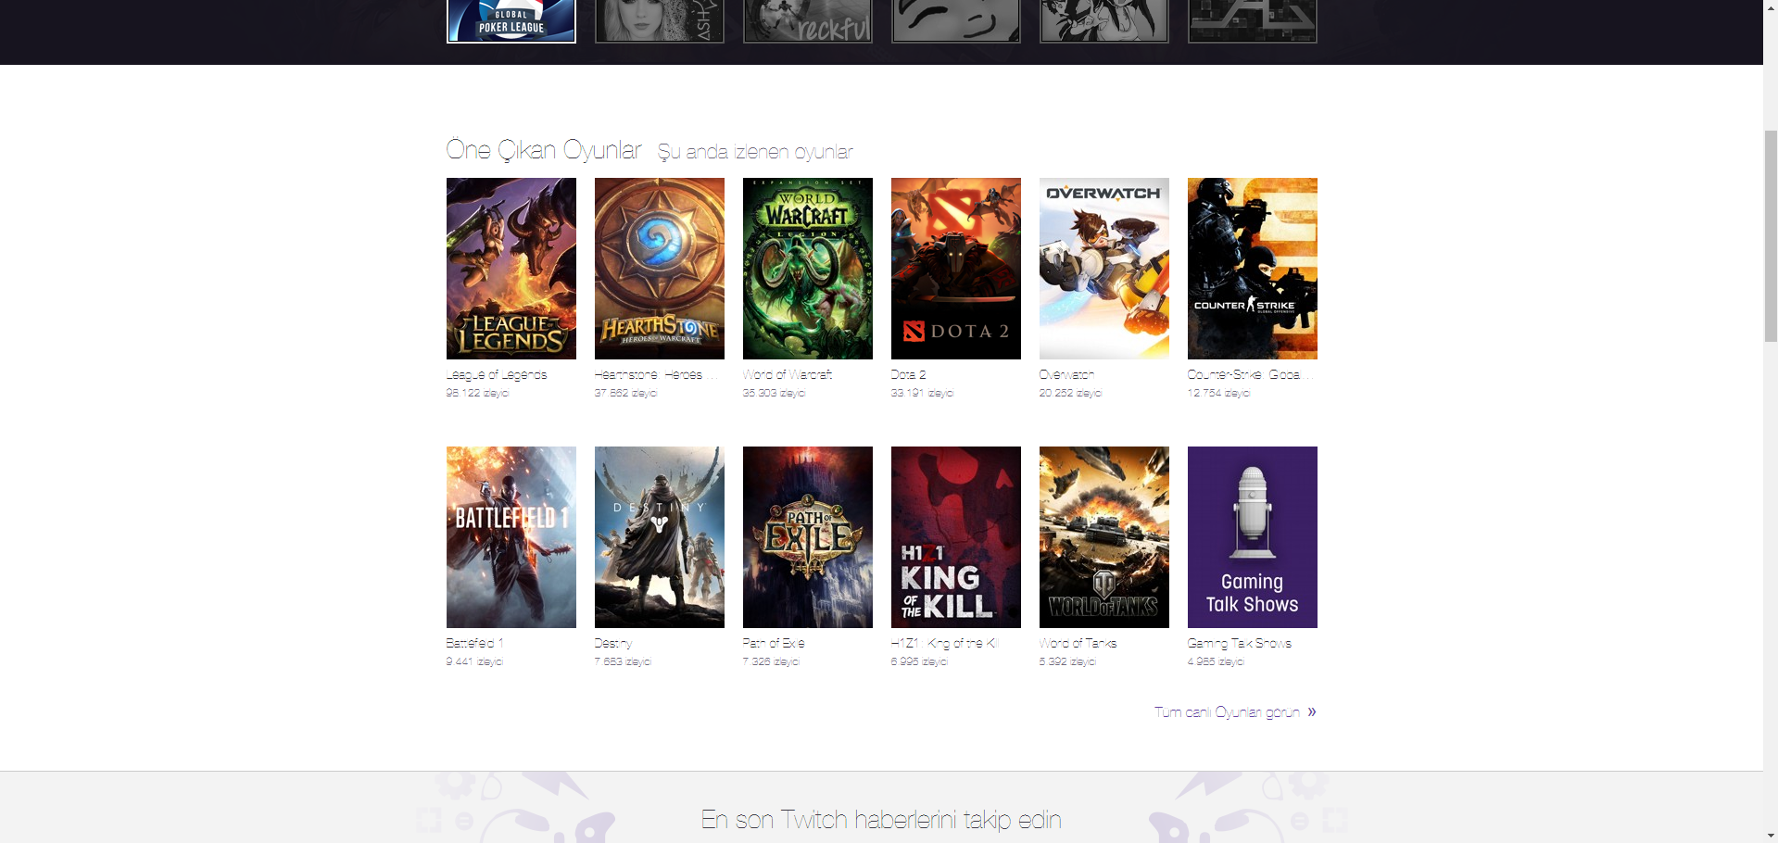Viewport: 1778px width, 843px height.
Task: Click the double-arrow icon after 'Oyunları görün'
Action: point(1311,712)
